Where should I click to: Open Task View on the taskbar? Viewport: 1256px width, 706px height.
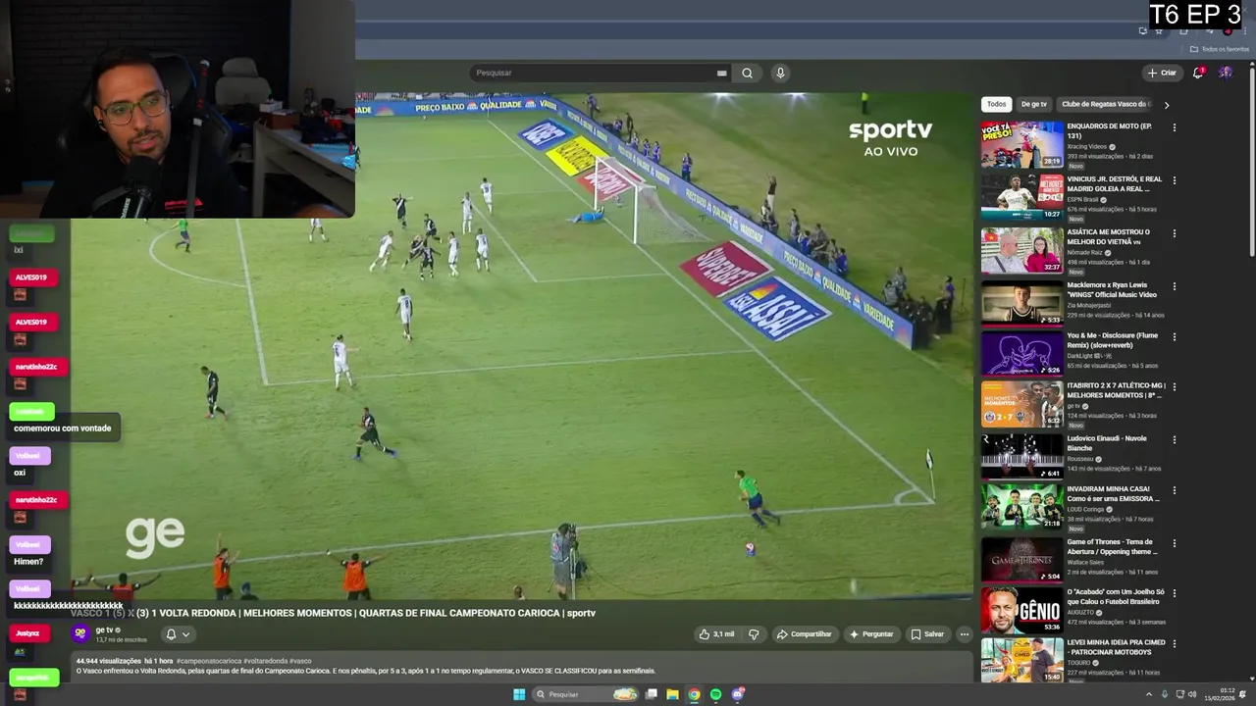pos(651,694)
